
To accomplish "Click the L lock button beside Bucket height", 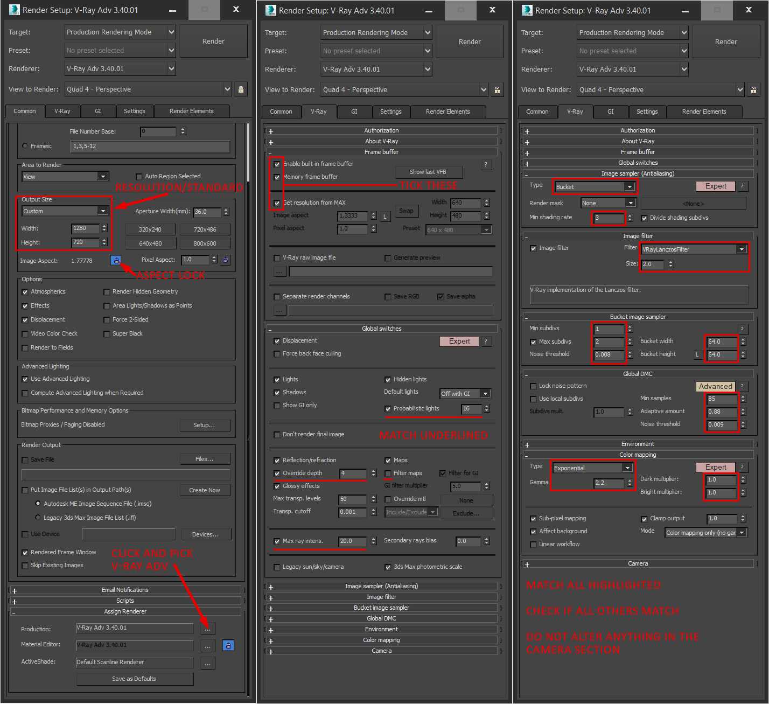I will coord(697,354).
